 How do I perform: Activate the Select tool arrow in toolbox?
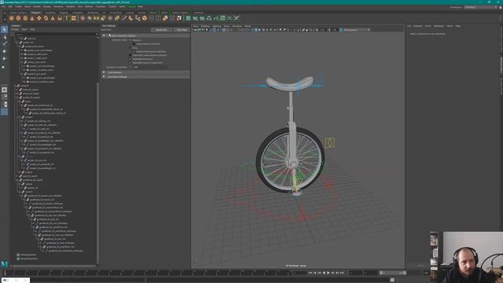point(4,30)
